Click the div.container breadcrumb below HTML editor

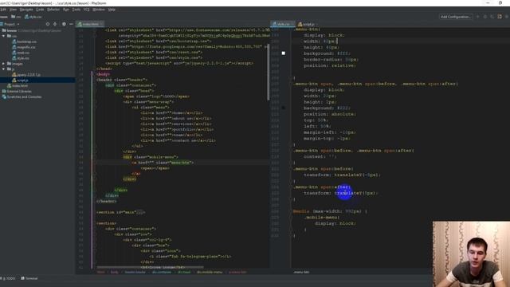(161, 272)
